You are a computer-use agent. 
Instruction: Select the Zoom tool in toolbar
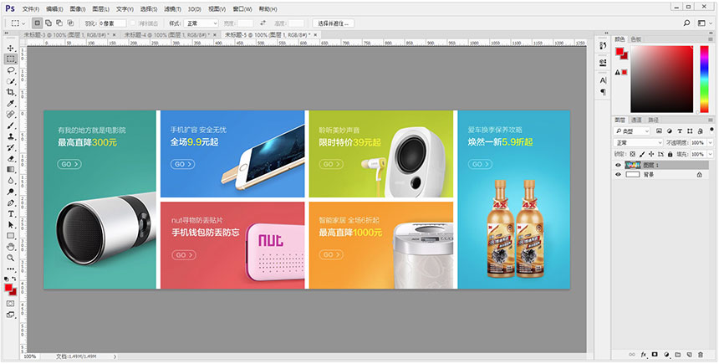point(11,257)
